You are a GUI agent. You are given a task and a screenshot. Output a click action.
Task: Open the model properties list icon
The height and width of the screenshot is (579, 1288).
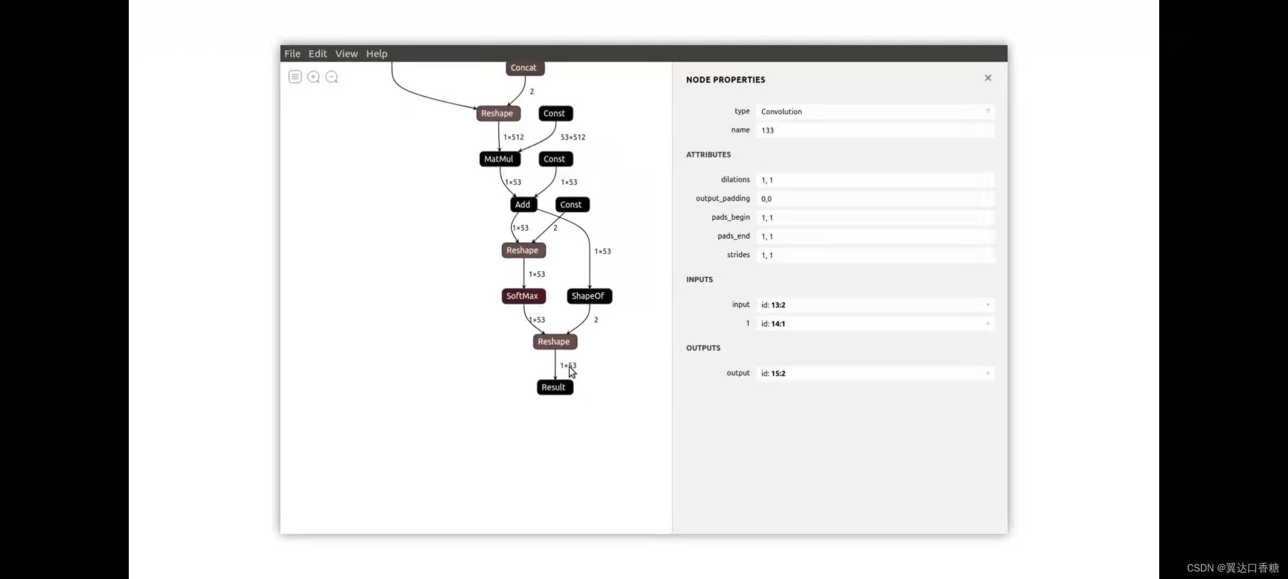pyautogui.click(x=295, y=77)
